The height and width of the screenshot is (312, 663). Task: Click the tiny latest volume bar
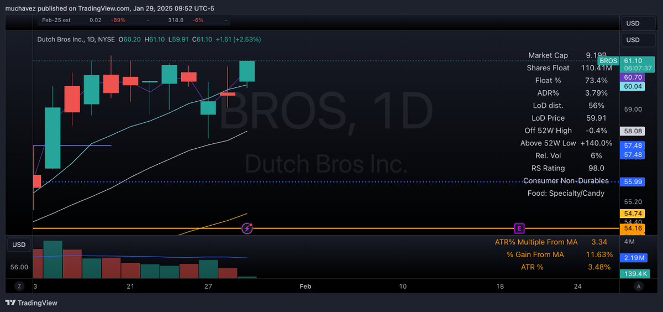[x=247, y=277]
